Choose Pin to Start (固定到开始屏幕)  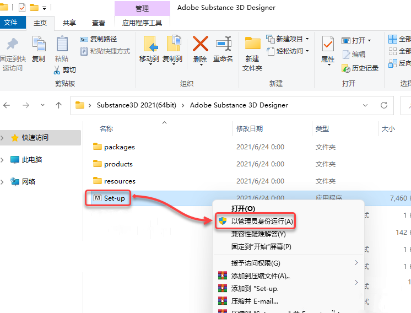pyautogui.click(x=261, y=246)
